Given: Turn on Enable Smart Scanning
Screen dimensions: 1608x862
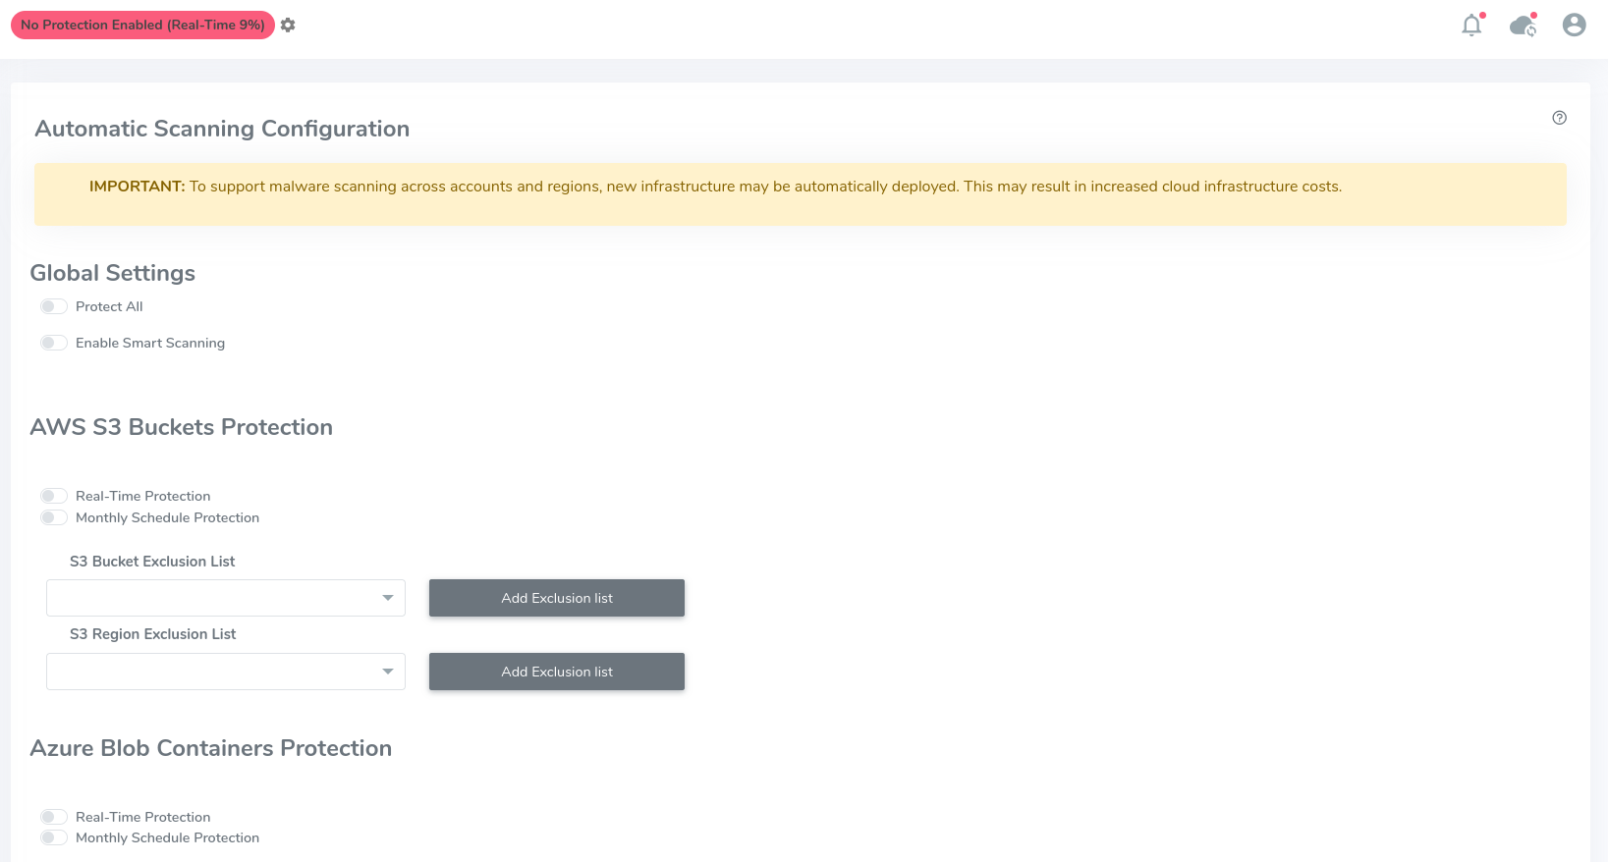Looking at the screenshot, I should coord(54,343).
